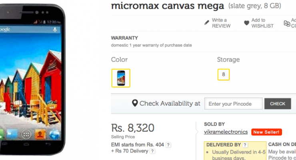Click the location pin icon by Check Availability
Viewport: 296px width, 160px height.
pyautogui.click(x=135, y=104)
